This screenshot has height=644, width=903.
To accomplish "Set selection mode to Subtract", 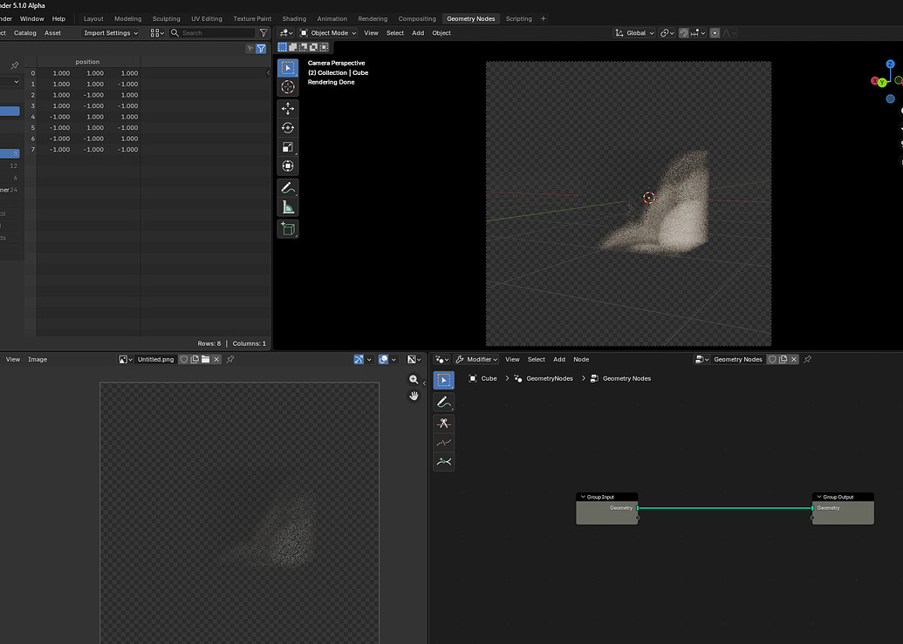I will (x=303, y=47).
